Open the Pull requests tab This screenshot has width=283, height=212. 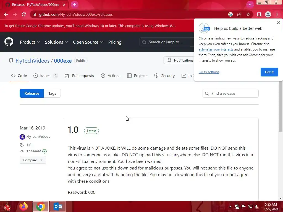pos(79,76)
